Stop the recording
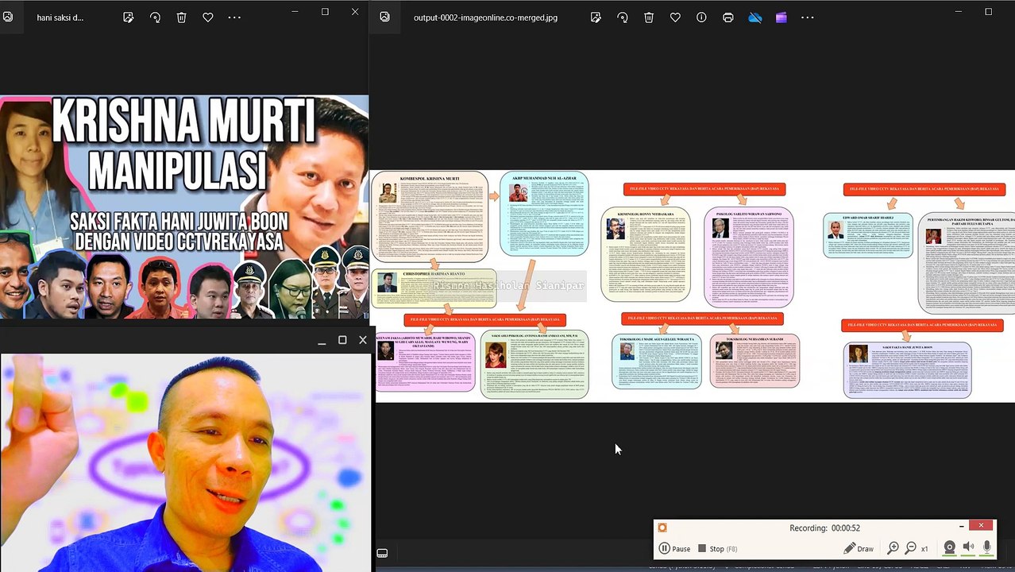 pyautogui.click(x=717, y=548)
